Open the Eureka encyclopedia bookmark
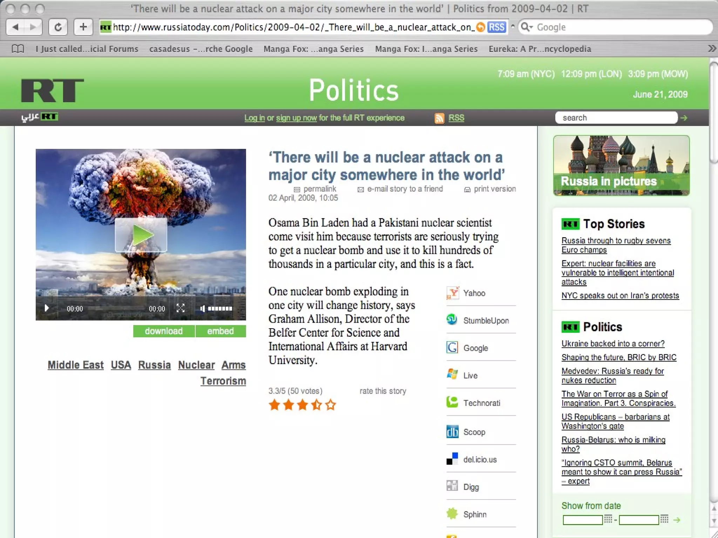718x538 pixels. 540,49
